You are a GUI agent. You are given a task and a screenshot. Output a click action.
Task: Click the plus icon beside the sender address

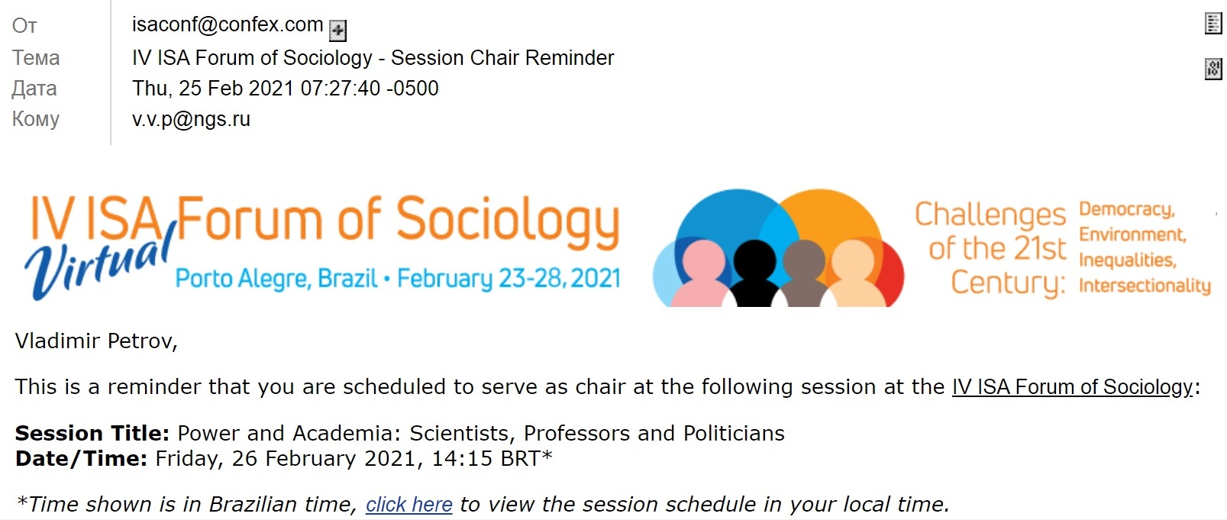pyautogui.click(x=337, y=31)
